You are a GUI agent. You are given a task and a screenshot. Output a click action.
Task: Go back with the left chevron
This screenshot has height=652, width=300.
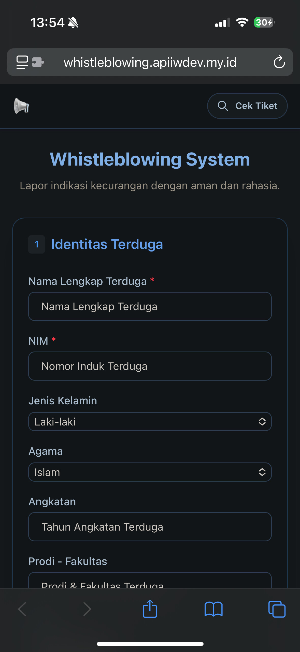click(x=22, y=609)
